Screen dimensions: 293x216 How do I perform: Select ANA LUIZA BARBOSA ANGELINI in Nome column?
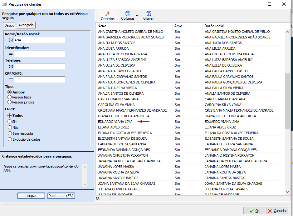click(x=122, y=60)
